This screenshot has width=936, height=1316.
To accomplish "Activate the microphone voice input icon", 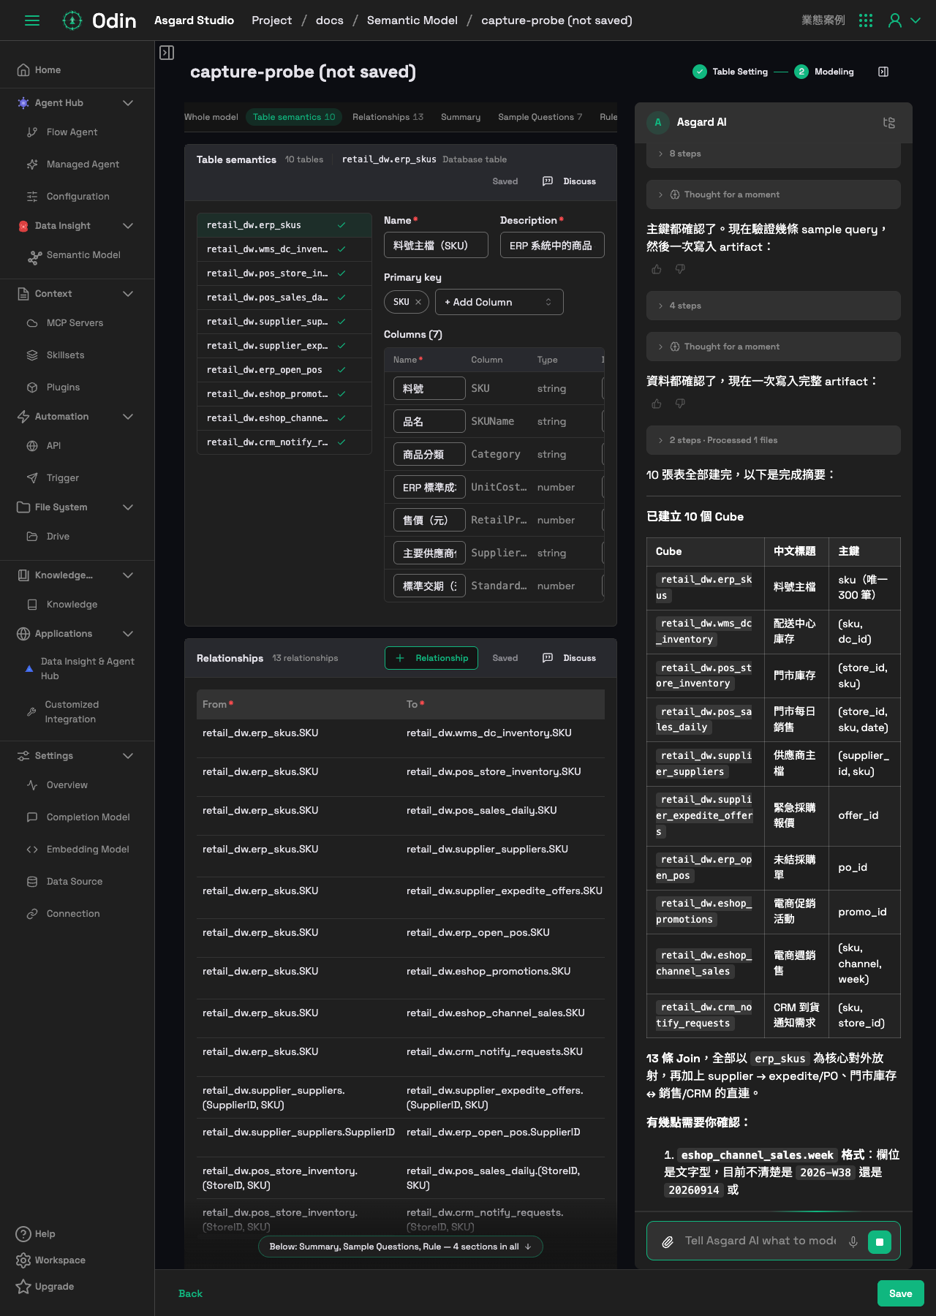I will tap(853, 1241).
